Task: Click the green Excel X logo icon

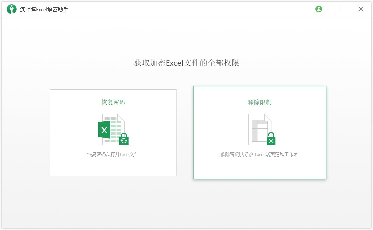Action: pyautogui.click(x=104, y=130)
